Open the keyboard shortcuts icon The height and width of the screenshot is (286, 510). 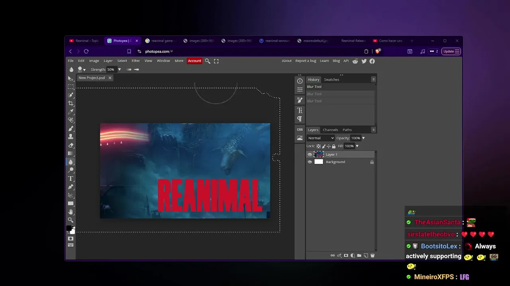pos(71,245)
